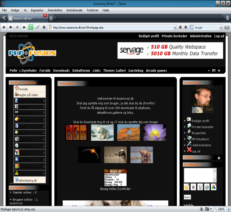
Task: Open Falkenbjerg.dk in Vertical Submenu
Action: click(30, 180)
